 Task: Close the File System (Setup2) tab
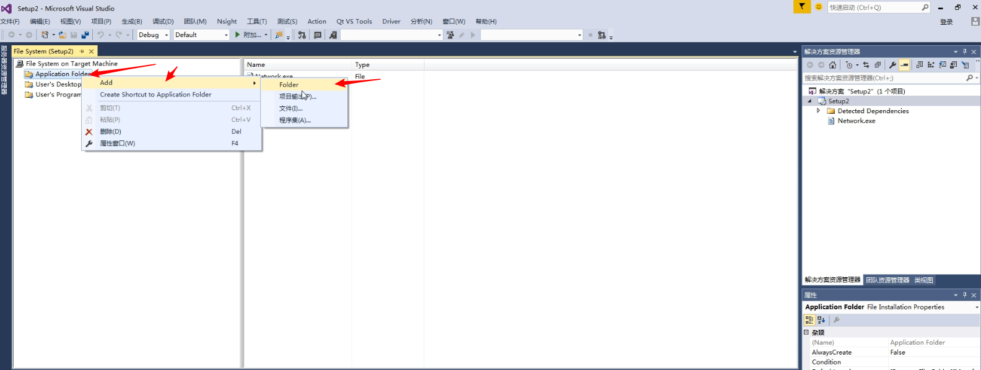[92, 51]
